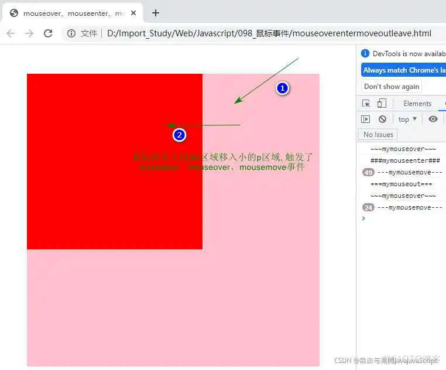Click the DevTools info notification icon
Viewport: 446px width, 370px height.
pos(365,53)
